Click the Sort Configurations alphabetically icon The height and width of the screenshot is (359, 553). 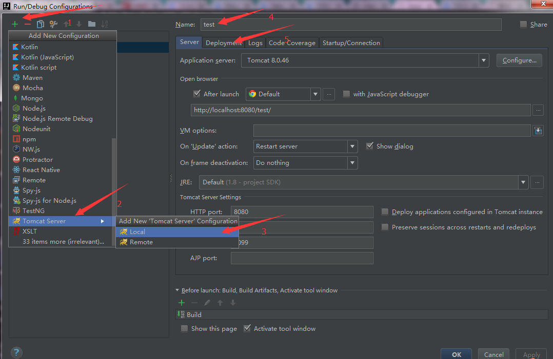click(x=105, y=24)
